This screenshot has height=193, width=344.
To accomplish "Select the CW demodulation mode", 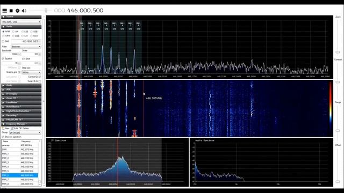I will (x=25, y=36).
